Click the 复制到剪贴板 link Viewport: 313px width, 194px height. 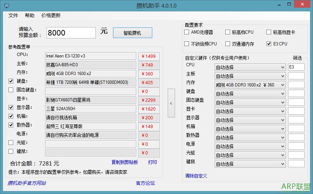[124, 163]
